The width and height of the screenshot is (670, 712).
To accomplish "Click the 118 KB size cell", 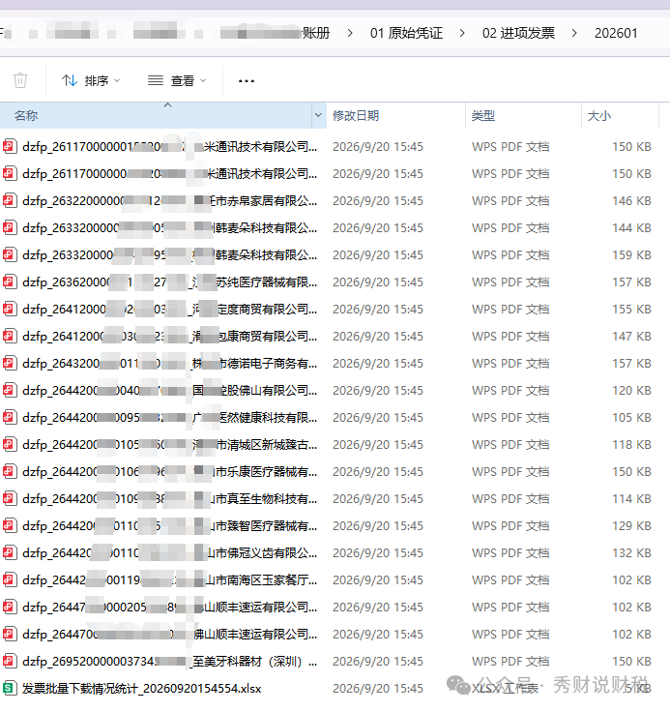I will coord(631,445).
